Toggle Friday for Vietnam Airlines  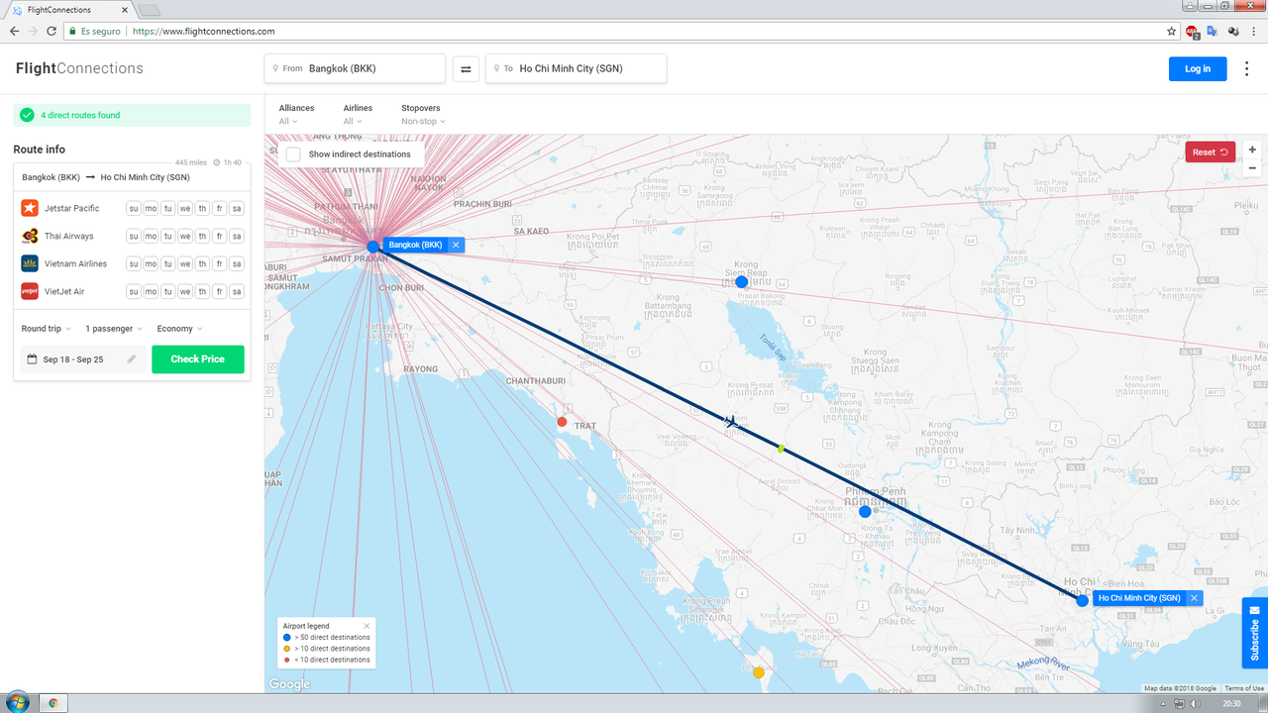219,263
